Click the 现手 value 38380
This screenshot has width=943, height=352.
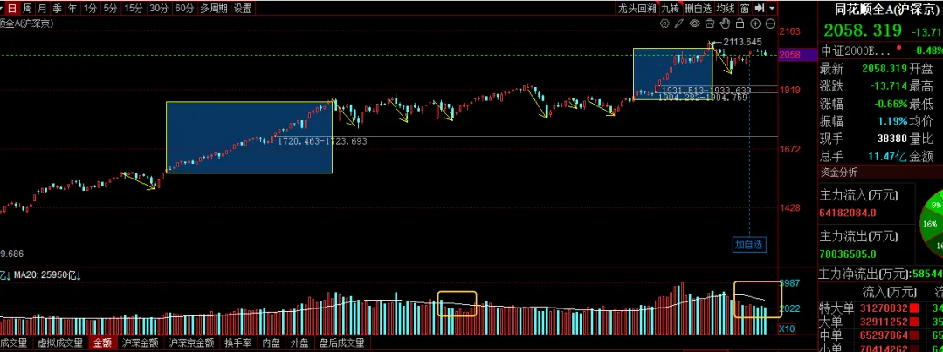point(891,139)
